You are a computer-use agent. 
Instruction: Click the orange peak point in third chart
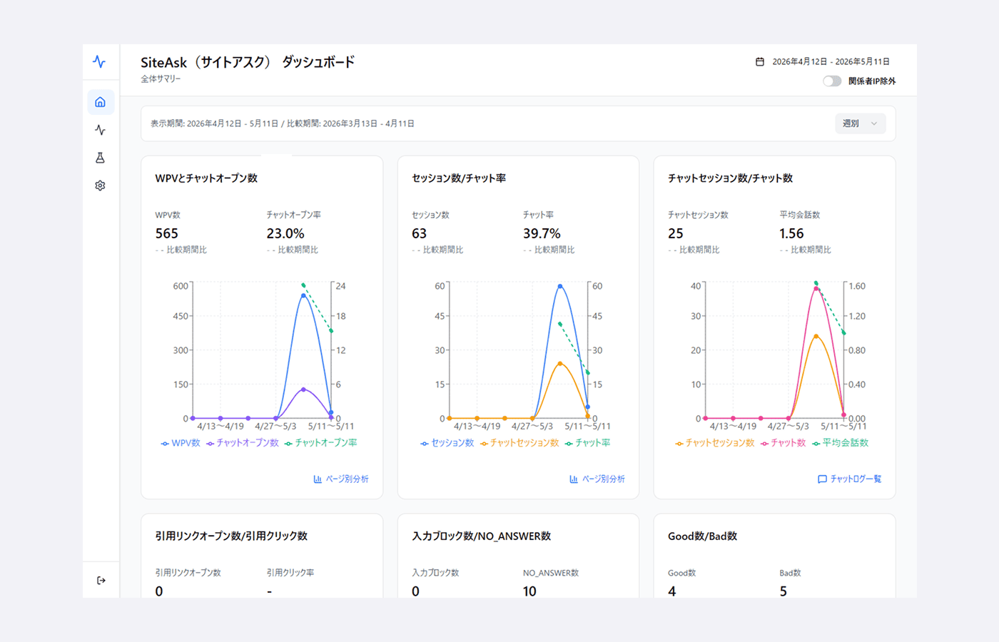click(x=816, y=336)
